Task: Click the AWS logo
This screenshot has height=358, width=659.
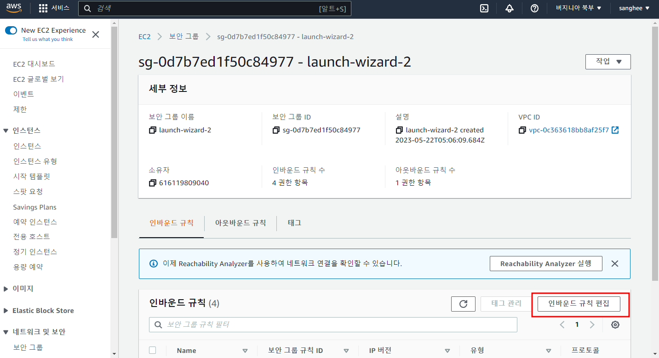Action: pos(14,8)
